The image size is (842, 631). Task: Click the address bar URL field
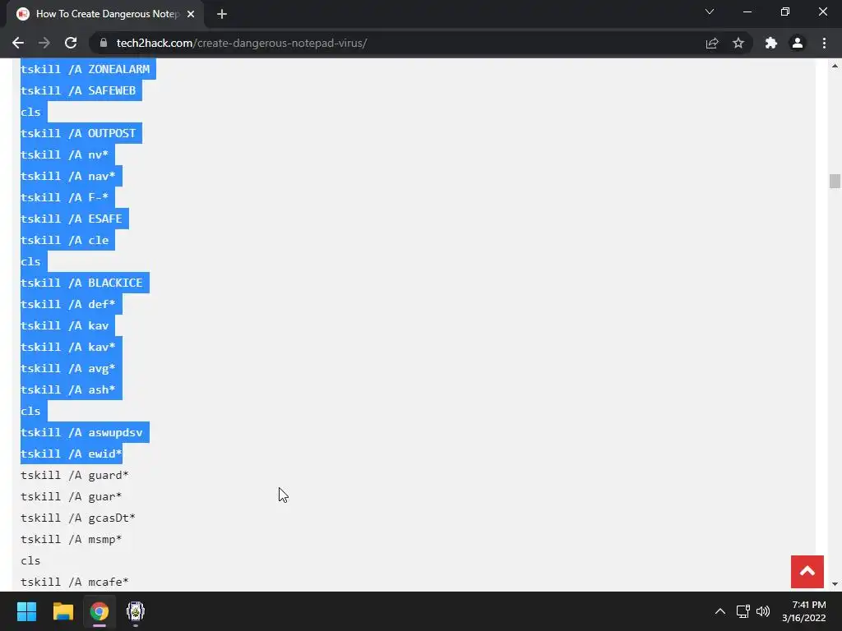click(399, 43)
